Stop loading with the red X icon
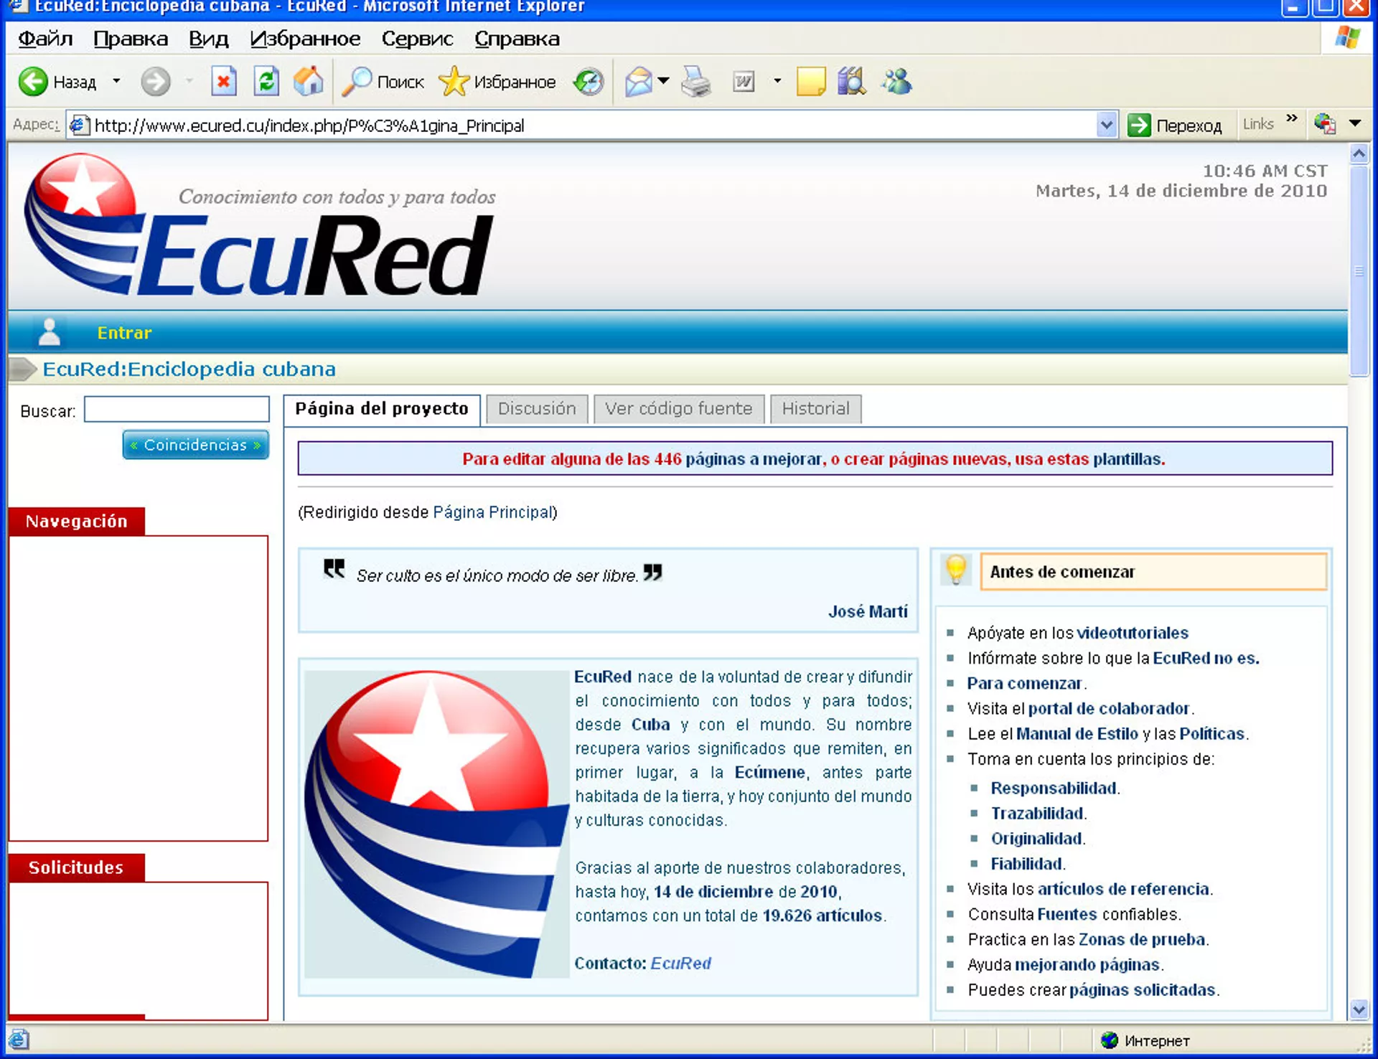The height and width of the screenshot is (1059, 1378). [x=223, y=82]
